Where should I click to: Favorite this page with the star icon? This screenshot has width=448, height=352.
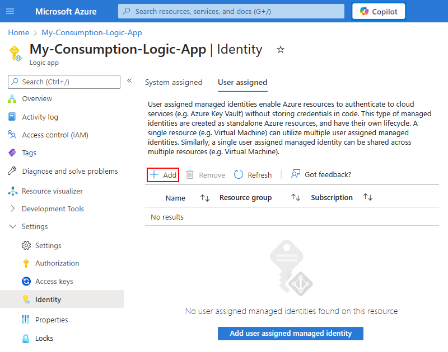coord(281,50)
